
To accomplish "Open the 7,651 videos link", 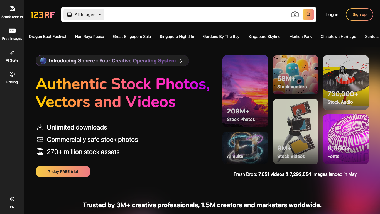I will point(271,174).
